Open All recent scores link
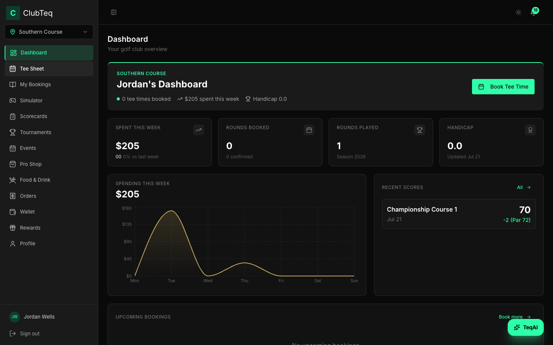The image size is (553, 345). [524, 187]
